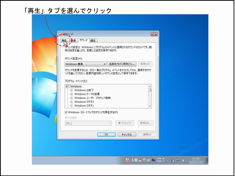
Task: Click the blue help question mark icon
Action: [x=153, y=160]
